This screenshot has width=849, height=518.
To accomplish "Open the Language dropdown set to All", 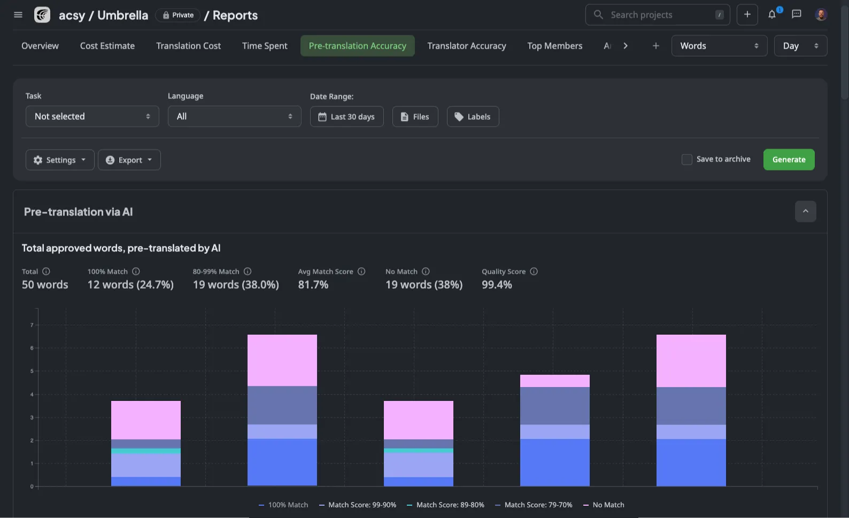I will (x=234, y=117).
